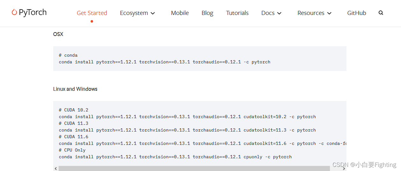This screenshot has width=401, height=171.
Task: Open the GitHub link
Action: (x=356, y=13)
